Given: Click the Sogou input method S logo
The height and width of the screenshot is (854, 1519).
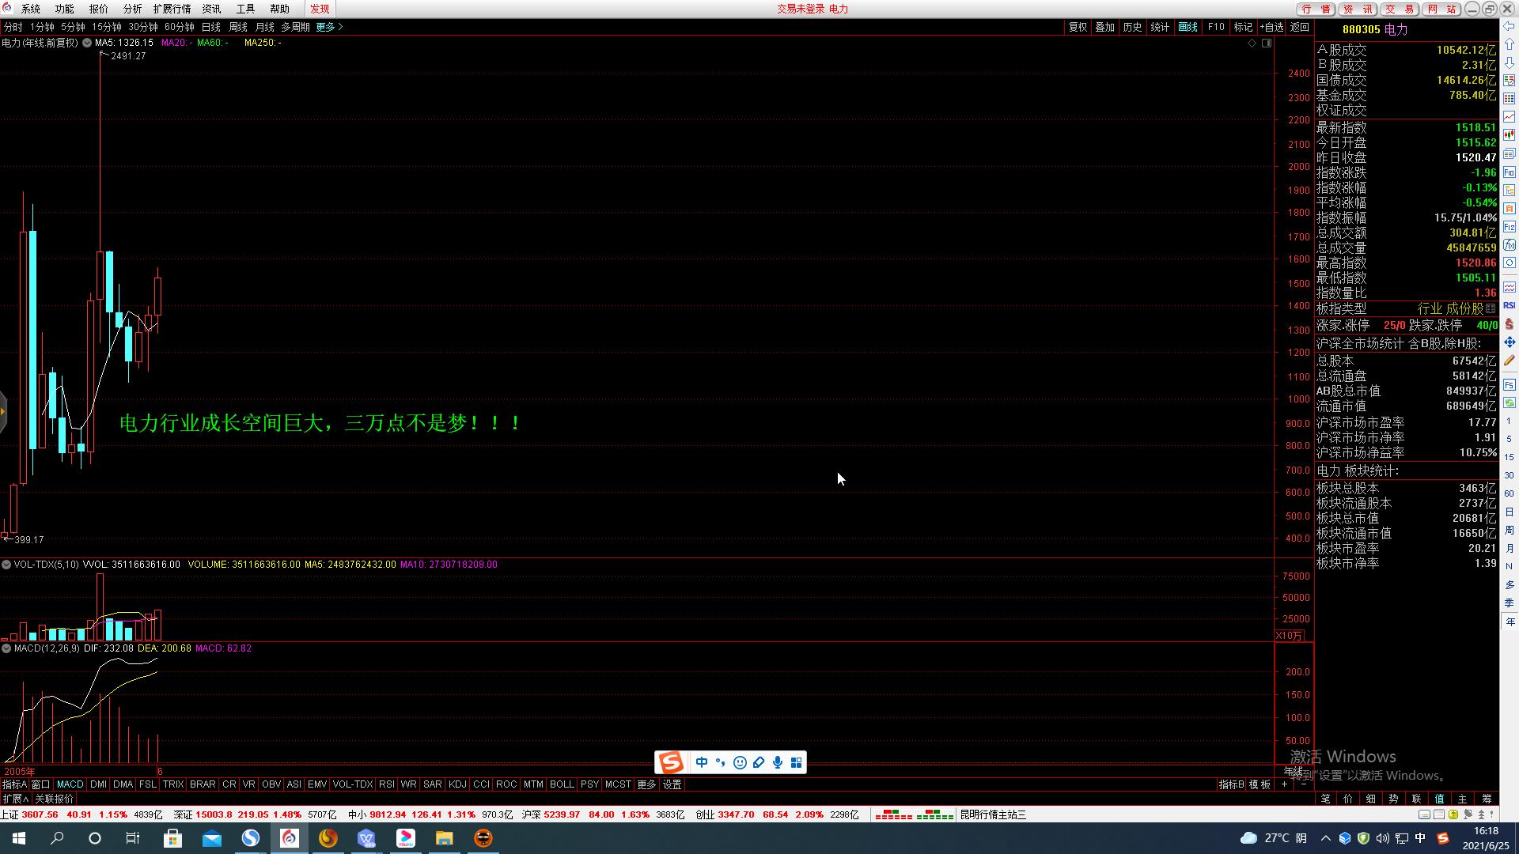Looking at the screenshot, I should 671,762.
